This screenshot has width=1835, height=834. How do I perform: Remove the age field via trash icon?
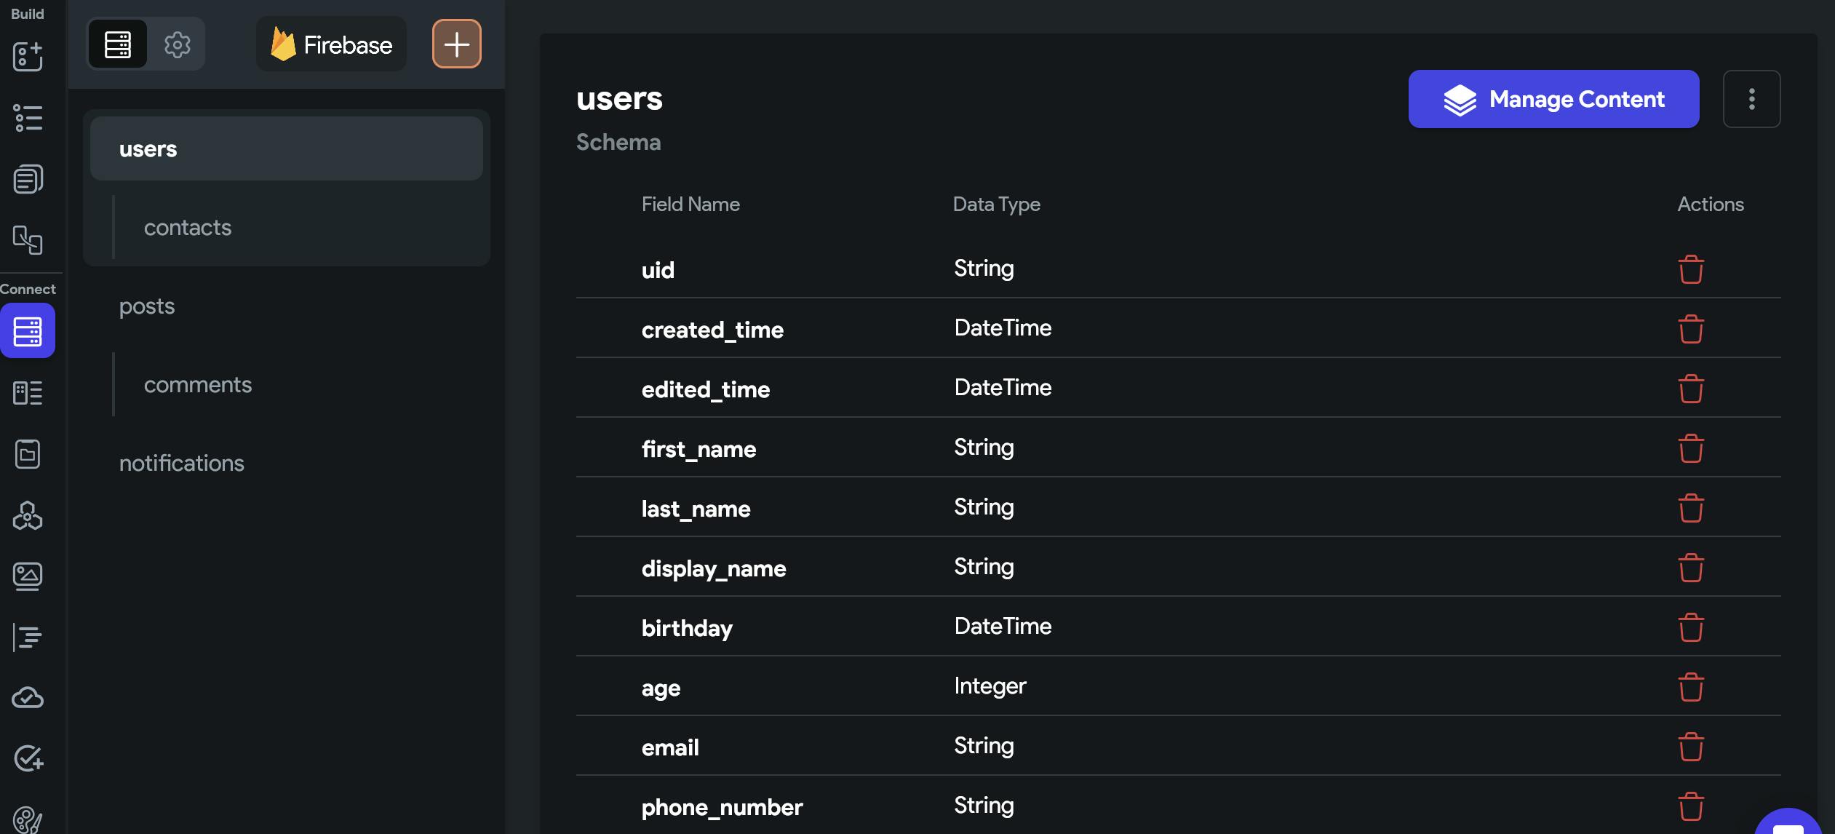point(1690,687)
